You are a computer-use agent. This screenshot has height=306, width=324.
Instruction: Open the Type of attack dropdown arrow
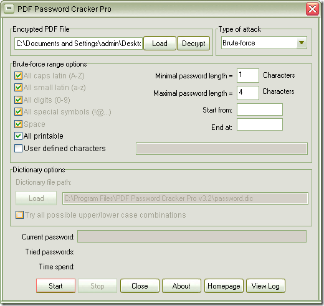pyautogui.click(x=302, y=43)
